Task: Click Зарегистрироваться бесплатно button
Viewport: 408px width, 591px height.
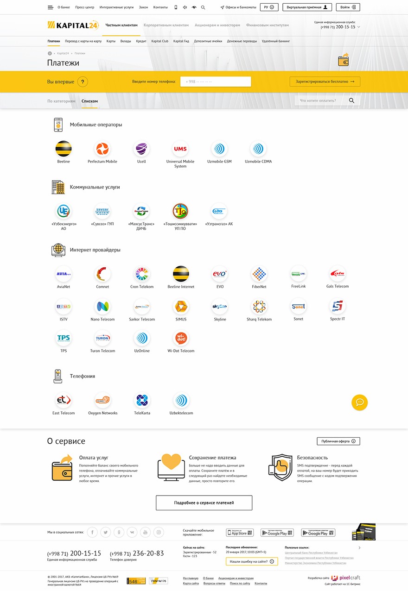Action: [325, 82]
